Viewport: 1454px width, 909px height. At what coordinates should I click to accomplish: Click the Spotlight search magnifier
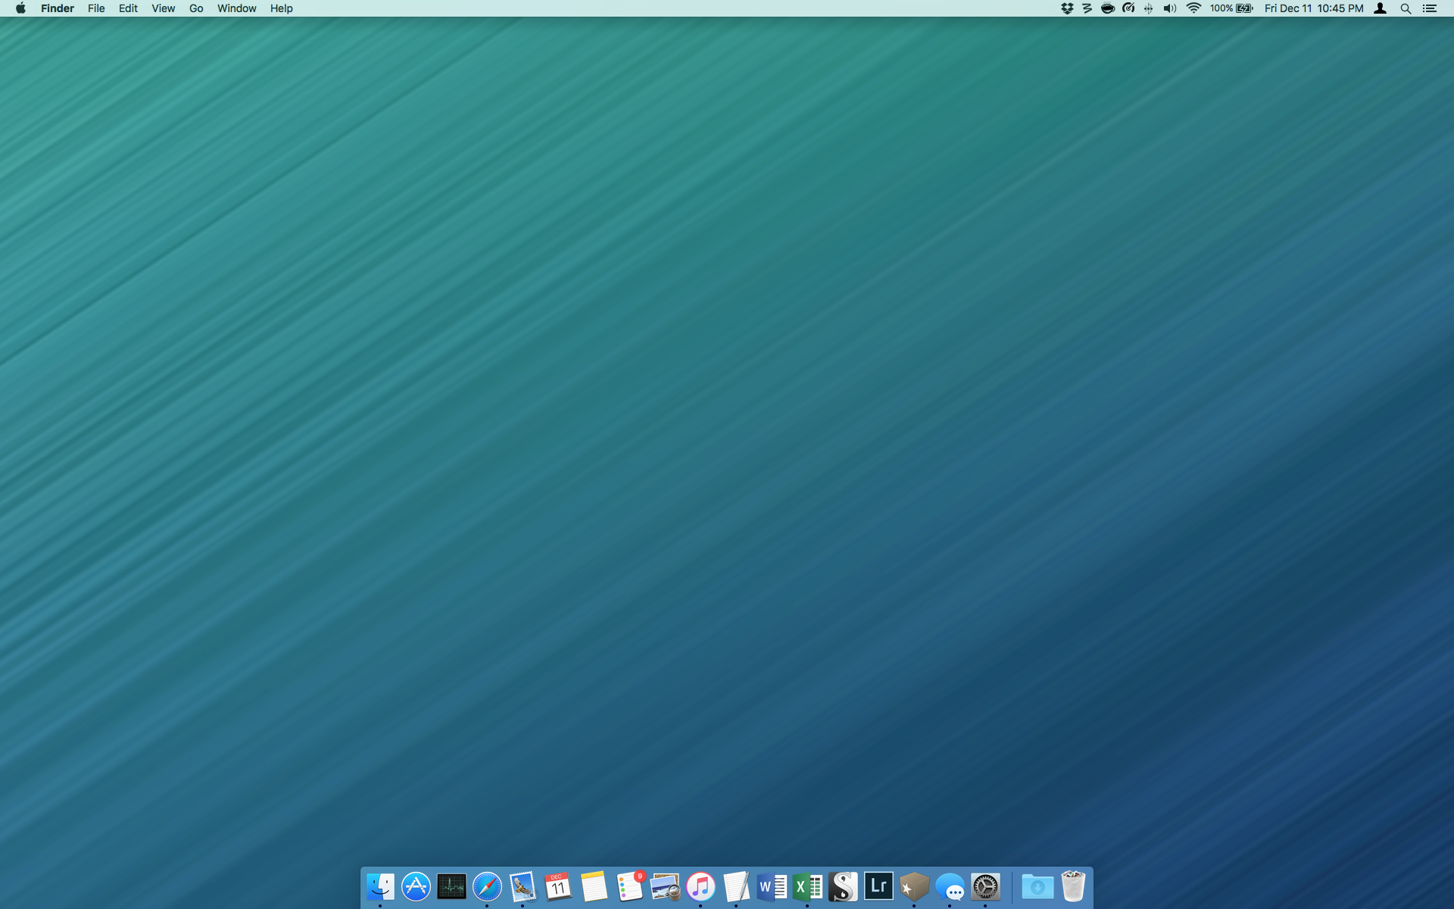(x=1406, y=8)
